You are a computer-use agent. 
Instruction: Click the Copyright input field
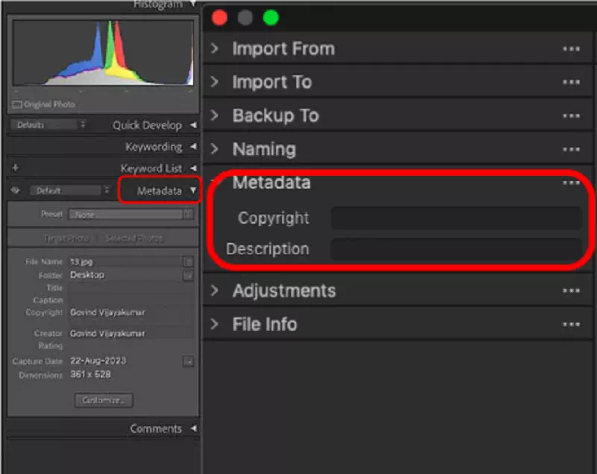pos(456,218)
